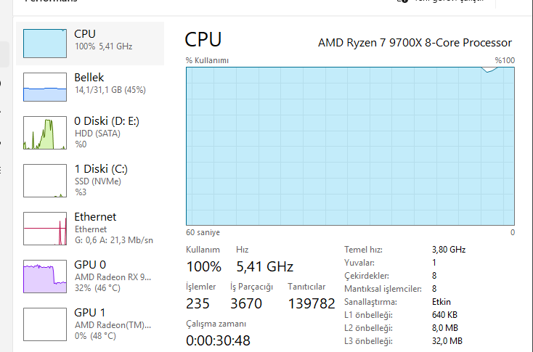Screen dimensions: 533x352
Task: Open Ethernet network performance entry
Action: click(113, 228)
